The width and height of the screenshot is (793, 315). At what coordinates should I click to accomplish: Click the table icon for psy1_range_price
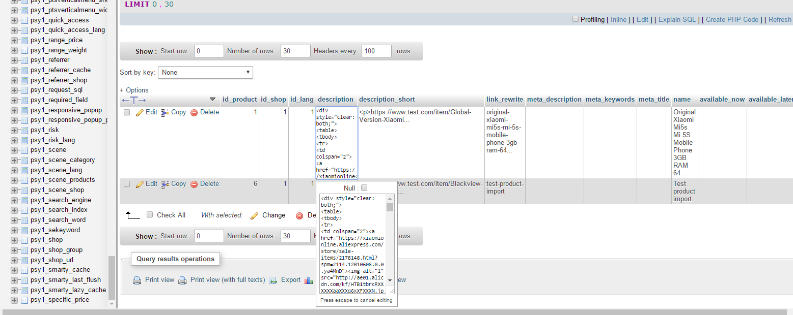(x=24, y=40)
